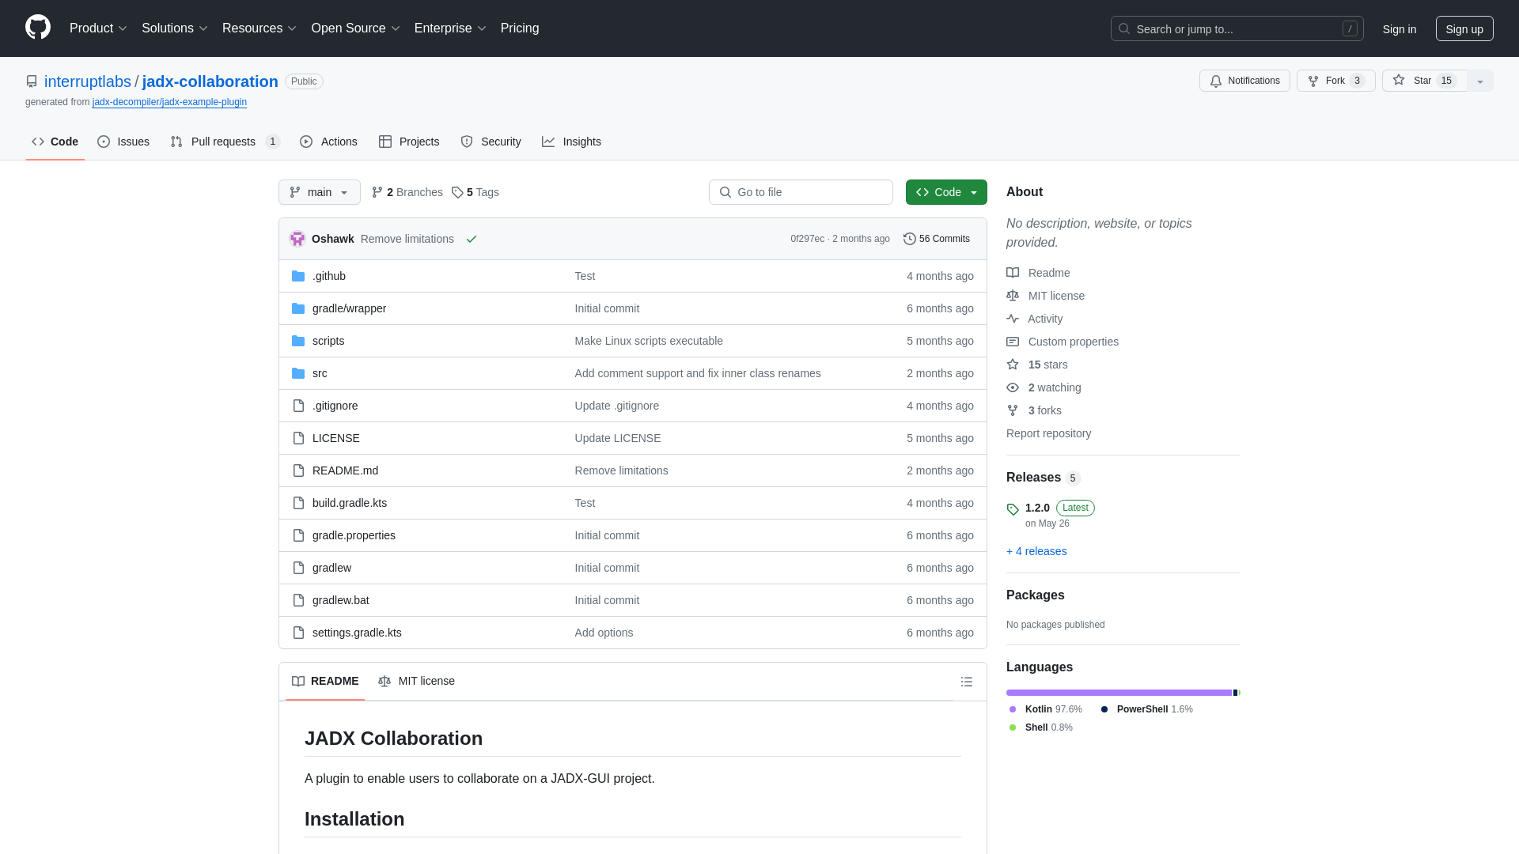Click the .gitignore file icon
Viewport: 1519px width, 854px height.
pyautogui.click(x=298, y=406)
